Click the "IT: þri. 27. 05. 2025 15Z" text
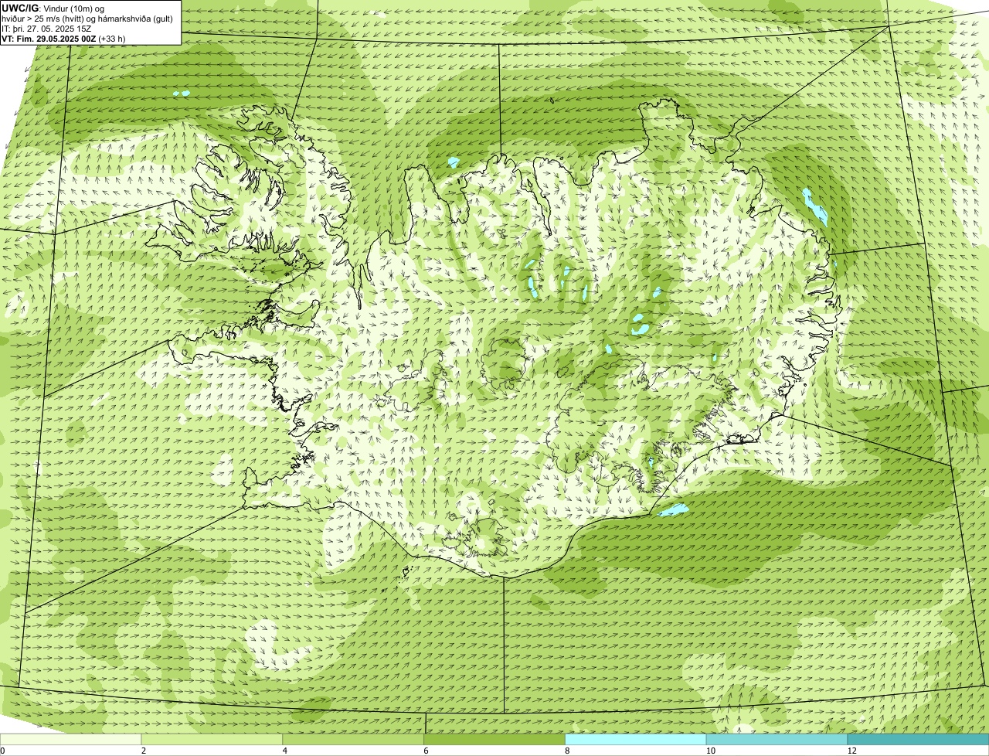The width and height of the screenshot is (989, 756). pos(46,29)
